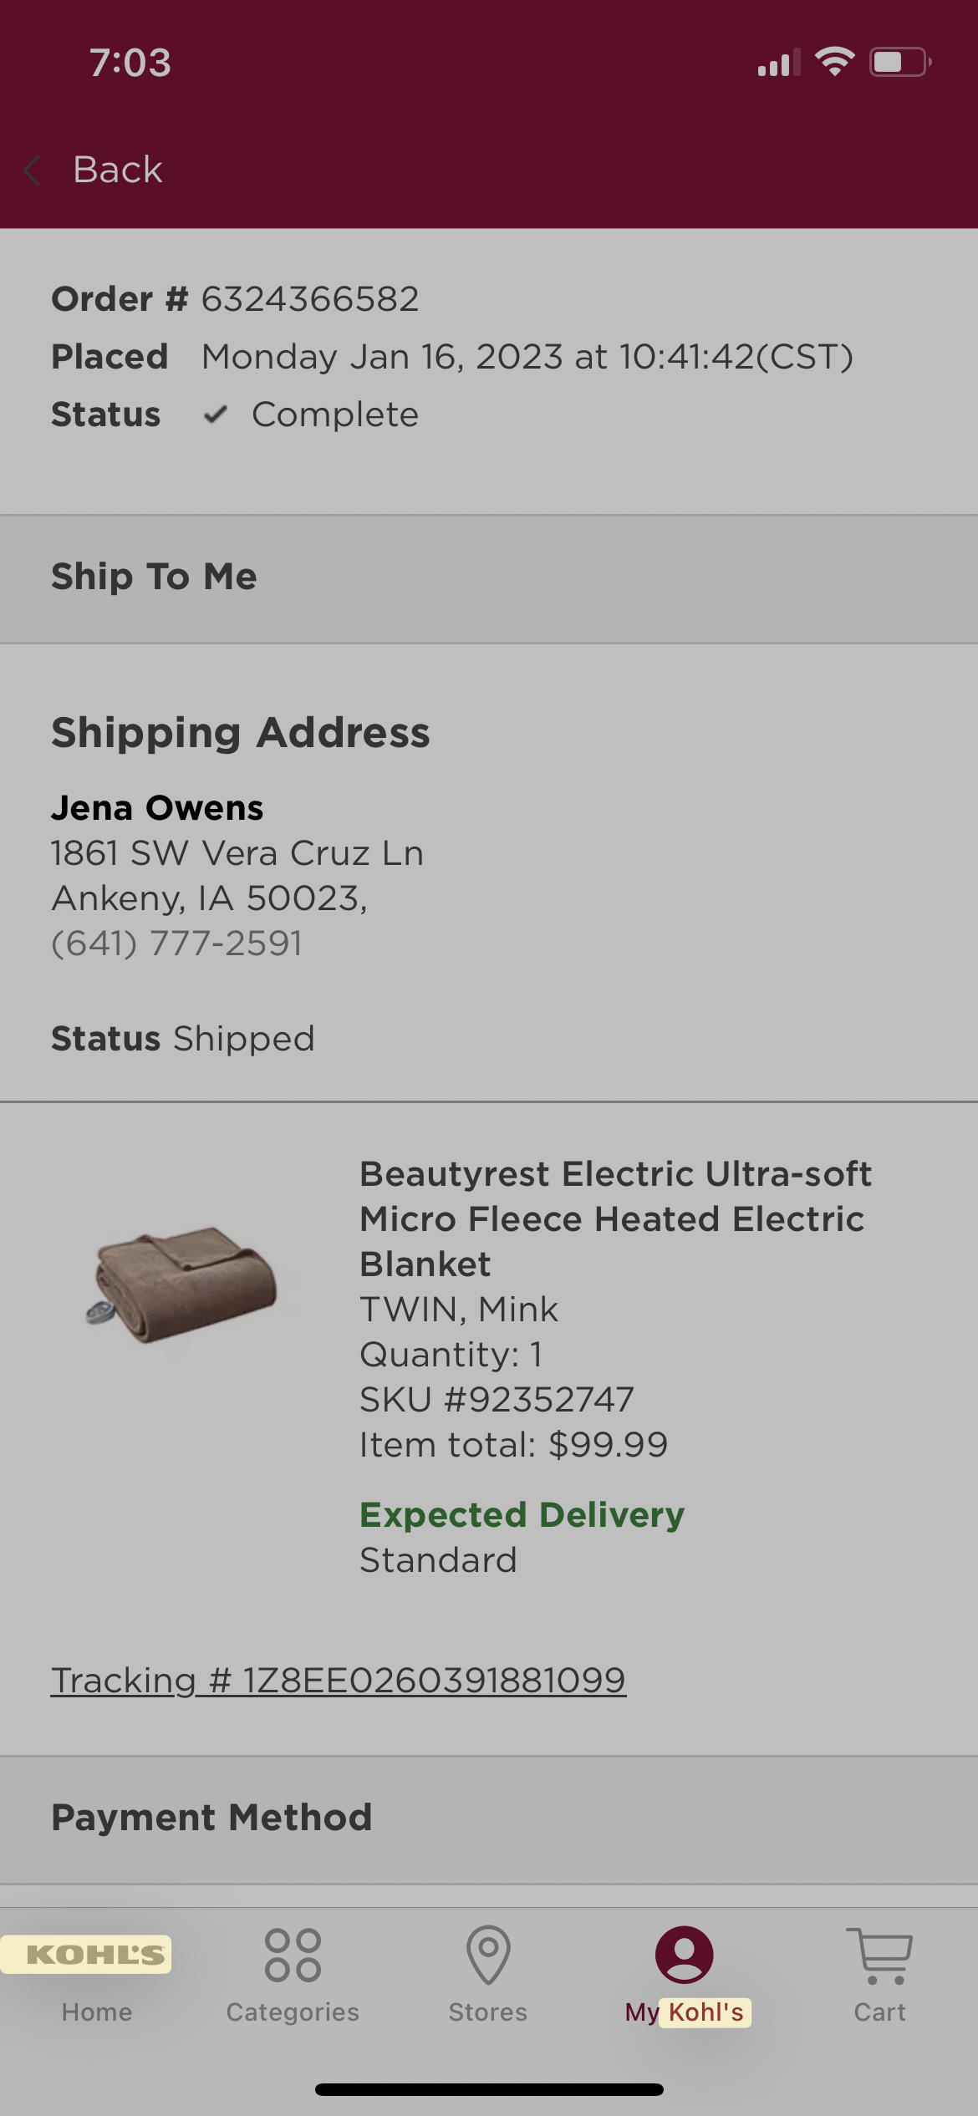Screen dimensions: 978x2116
Task: Tap the cellular signal bars icon
Action: [x=779, y=63]
